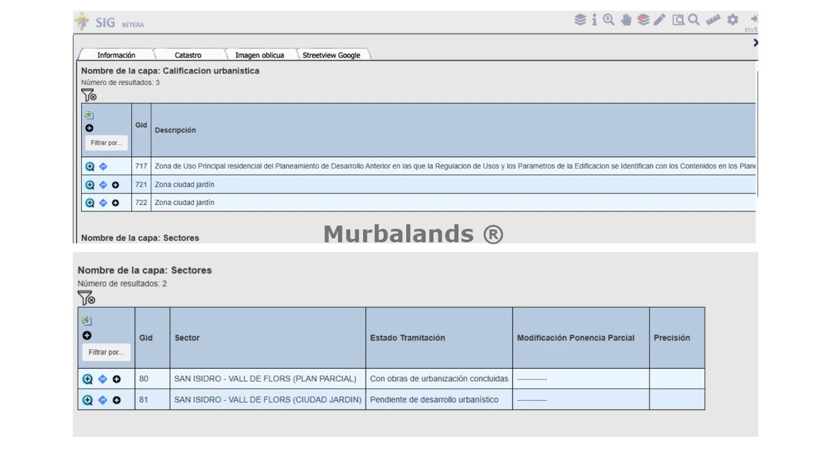Select the pencil drawing tool

[x=660, y=20]
